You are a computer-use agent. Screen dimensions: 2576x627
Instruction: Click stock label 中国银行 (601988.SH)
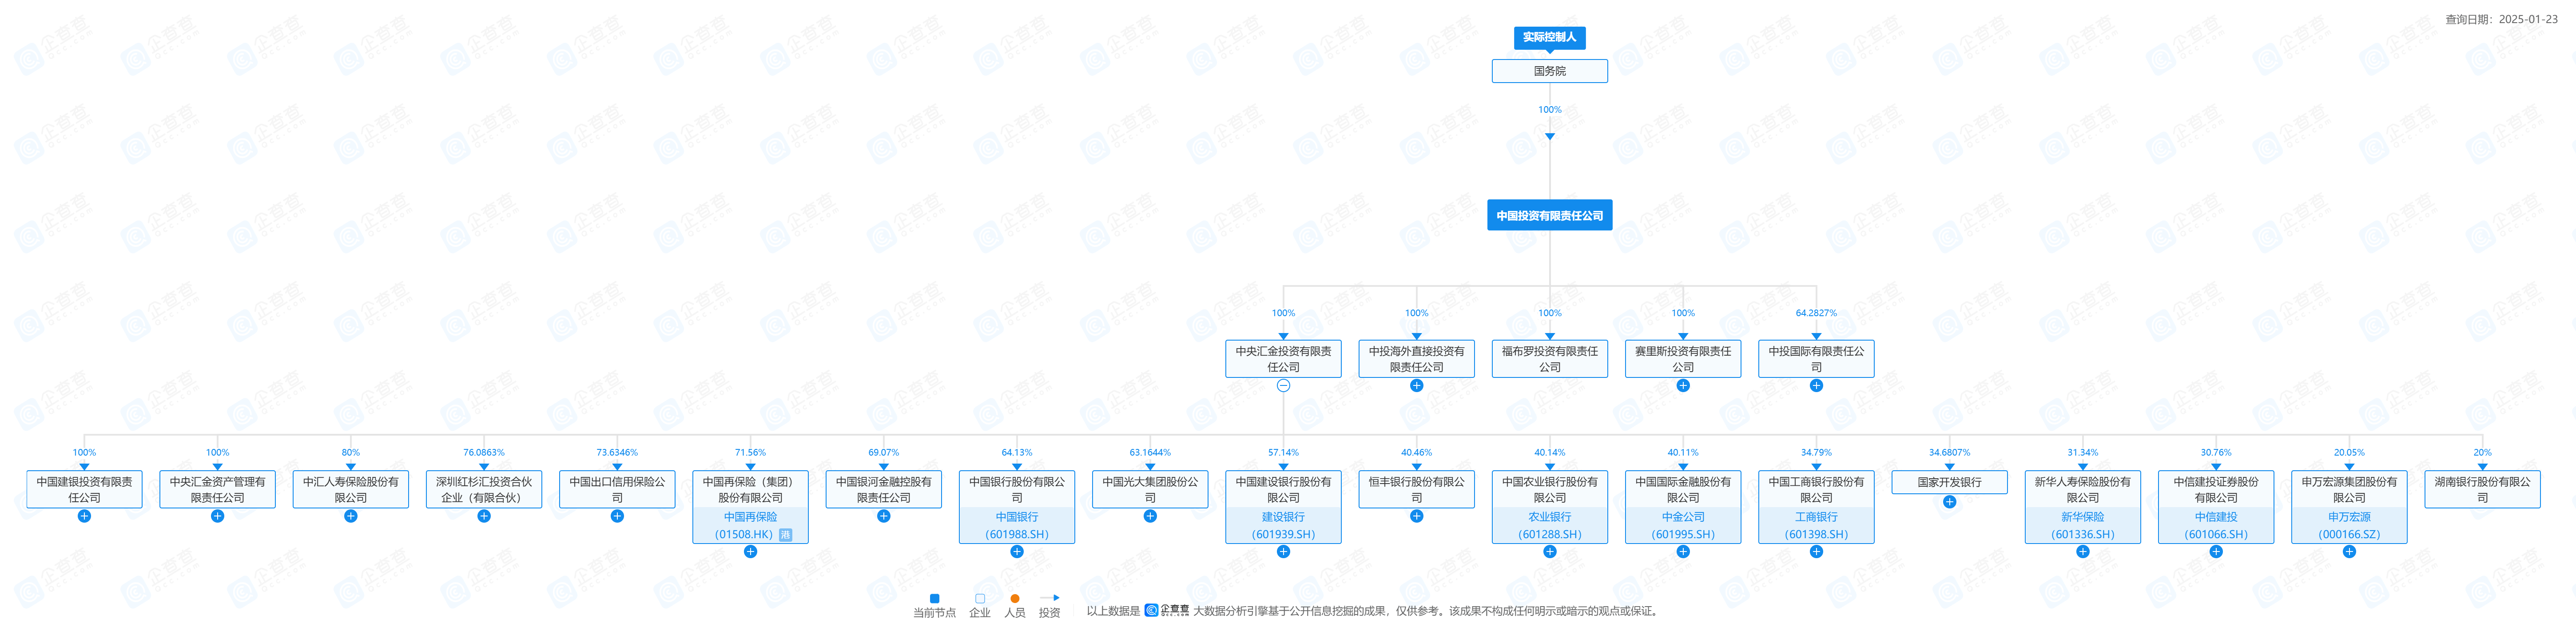point(1017,526)
